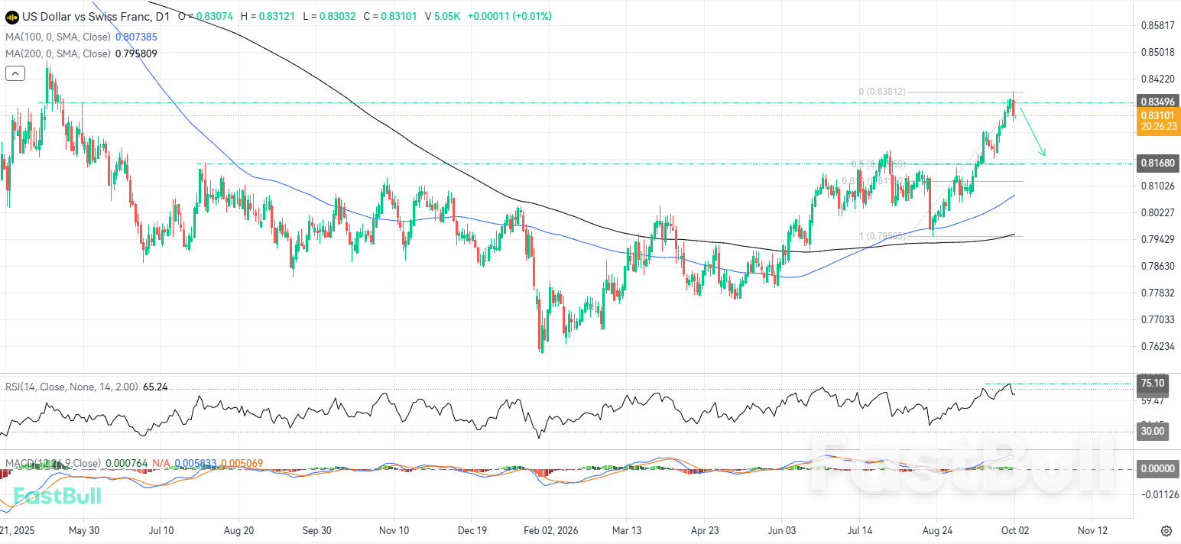The height and width of the screenshot is (544, 1181).
Task: Click the date label Jul 10
Action: (163, 529)
